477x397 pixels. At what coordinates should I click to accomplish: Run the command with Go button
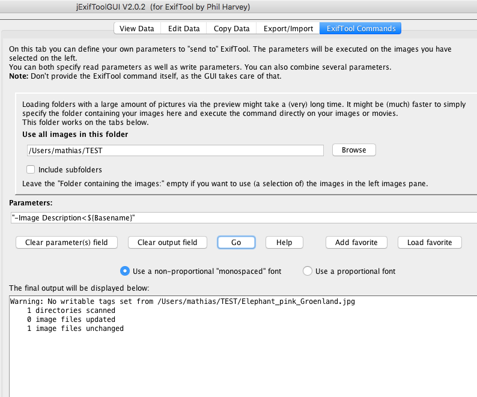tap(236, 243)
